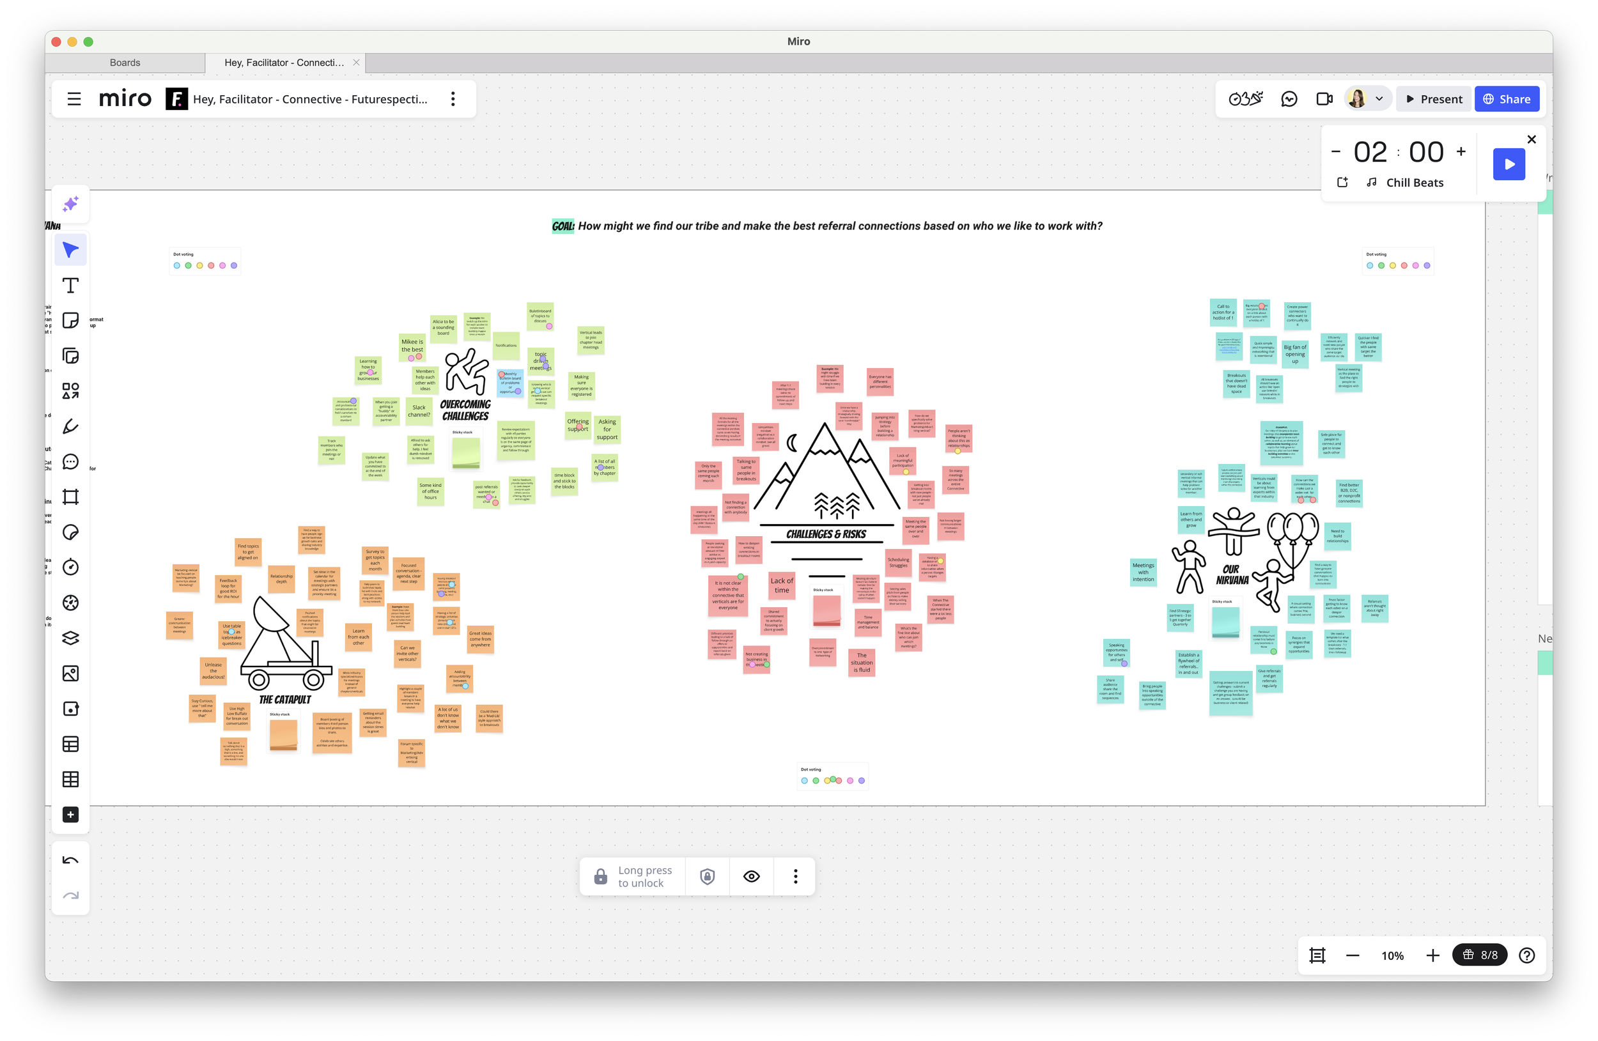Start the timer with play button
The width and height of the screenshot is (1598, 1041).
[1508, 164]
